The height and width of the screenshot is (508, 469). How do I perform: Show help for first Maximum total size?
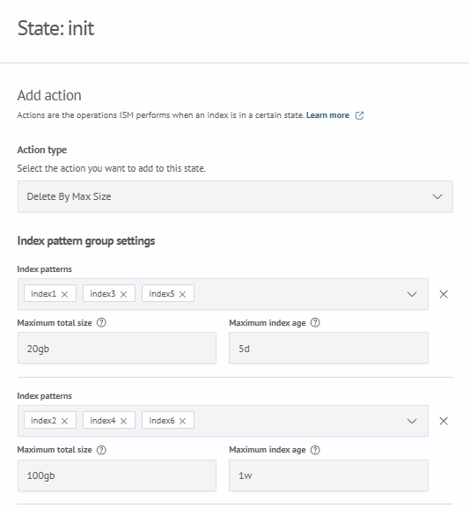click(x=101, y=323)
